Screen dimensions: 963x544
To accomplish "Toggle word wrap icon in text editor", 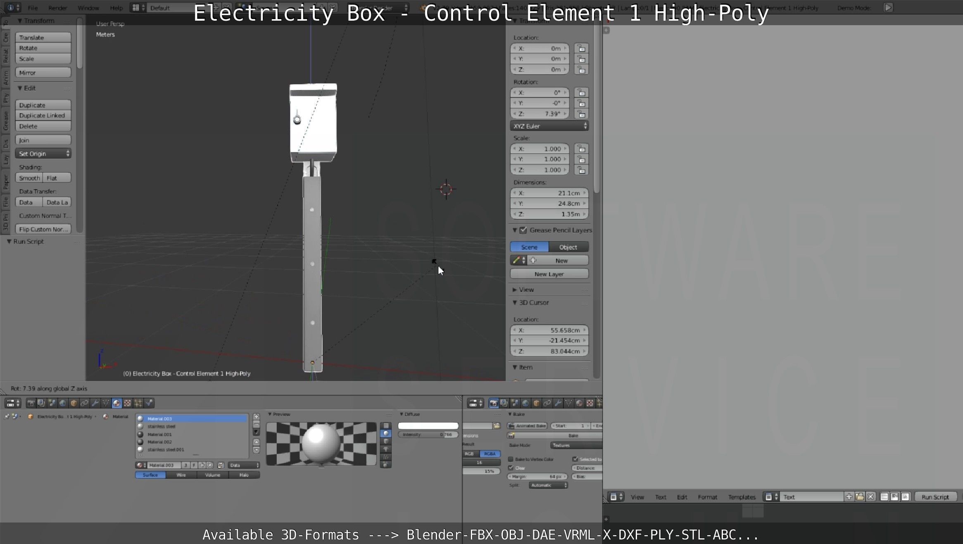I will (894, 497).
